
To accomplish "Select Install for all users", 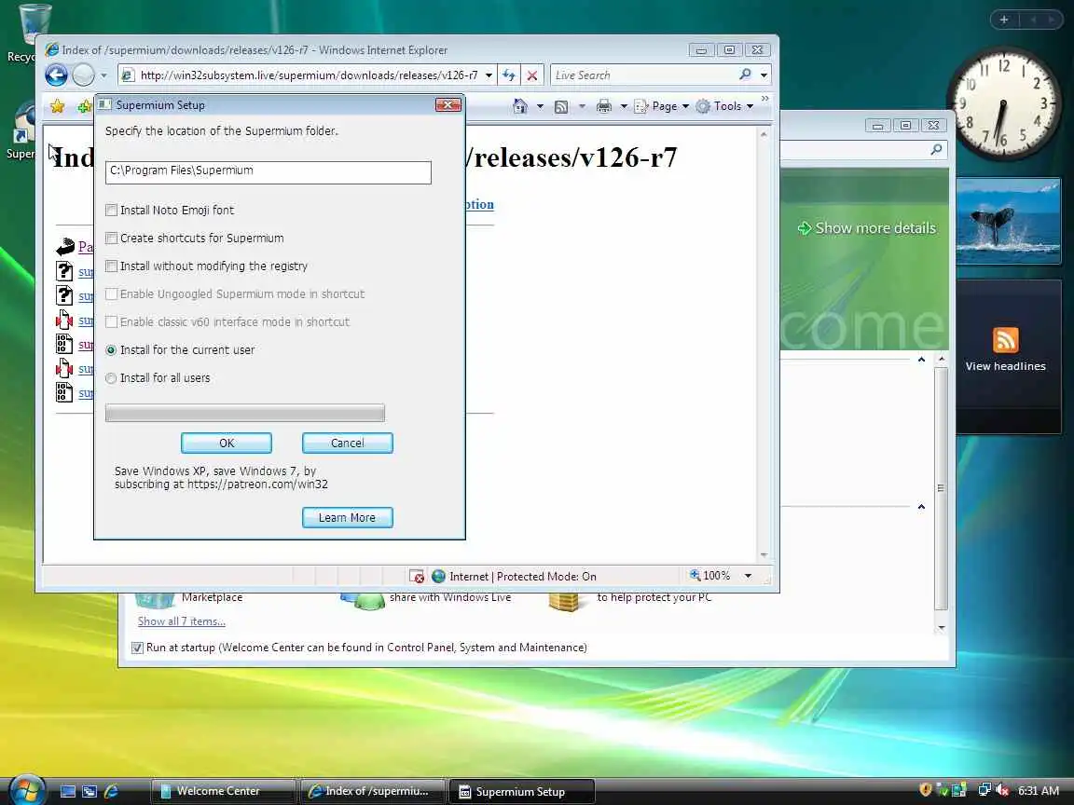I will (x=111, y=378).
